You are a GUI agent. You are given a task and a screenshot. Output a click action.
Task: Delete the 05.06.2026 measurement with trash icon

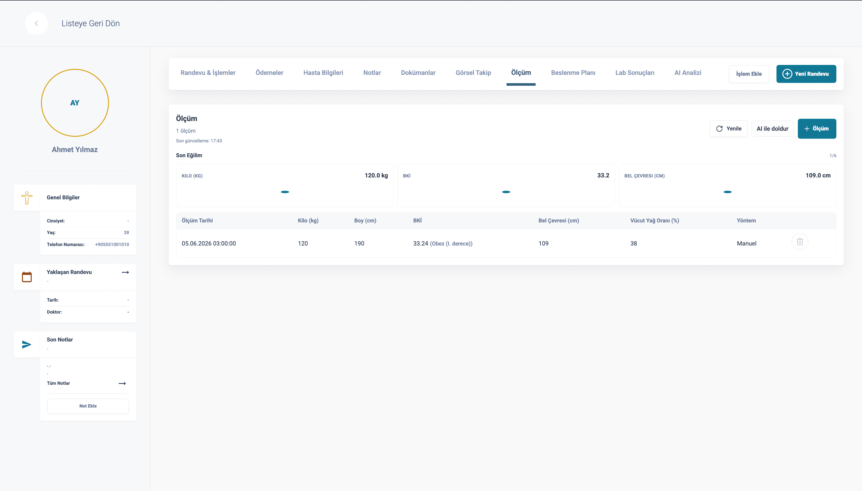(x=800, y=242)
